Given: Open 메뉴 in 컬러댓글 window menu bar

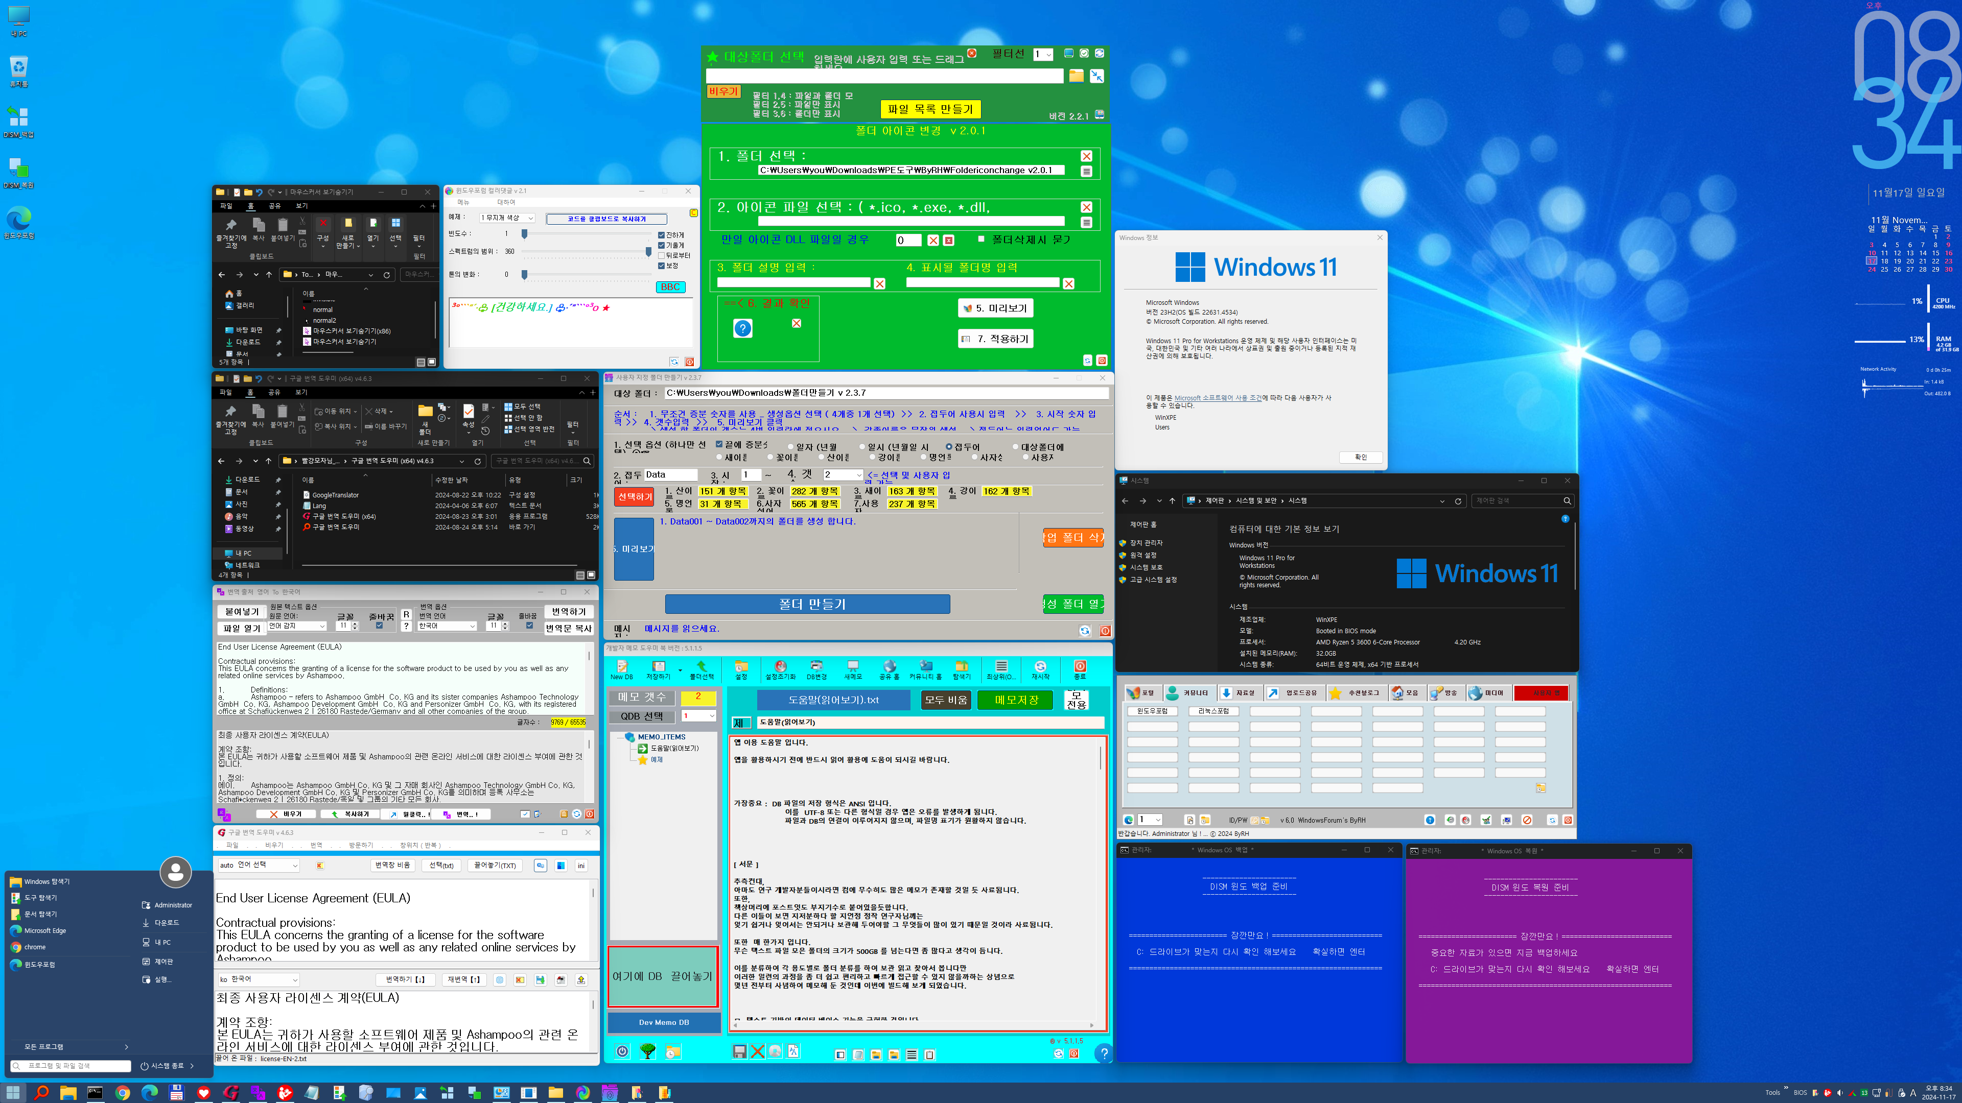Looking at the screenshot, I should (463, 203).
